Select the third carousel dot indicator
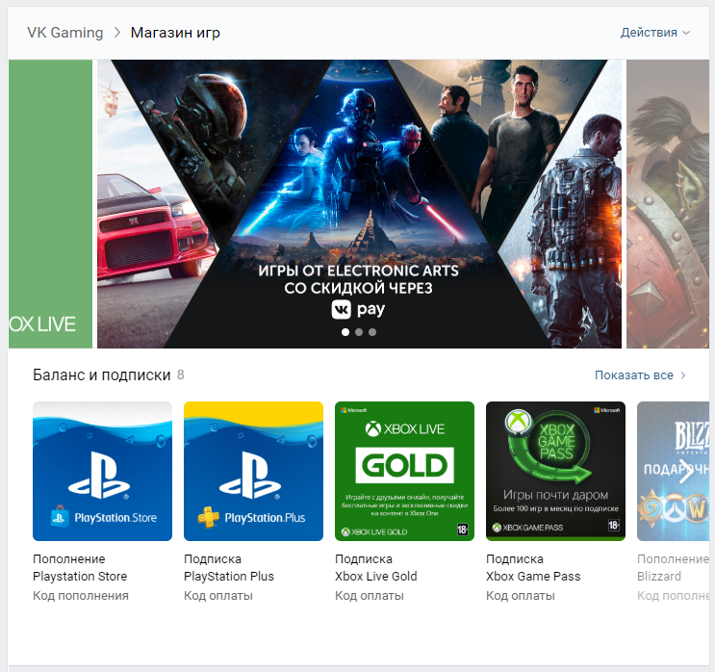 tap(372, 332)
